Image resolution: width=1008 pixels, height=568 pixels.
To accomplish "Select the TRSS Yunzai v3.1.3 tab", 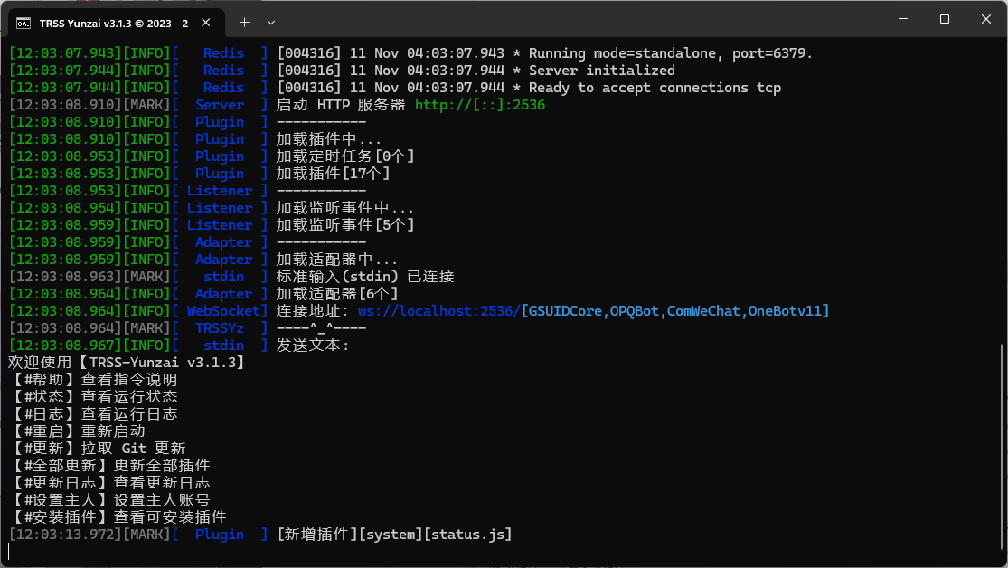I will click(113, 21).
